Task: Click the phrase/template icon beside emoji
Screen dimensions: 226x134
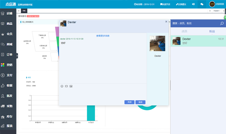Action: (66, 86)
